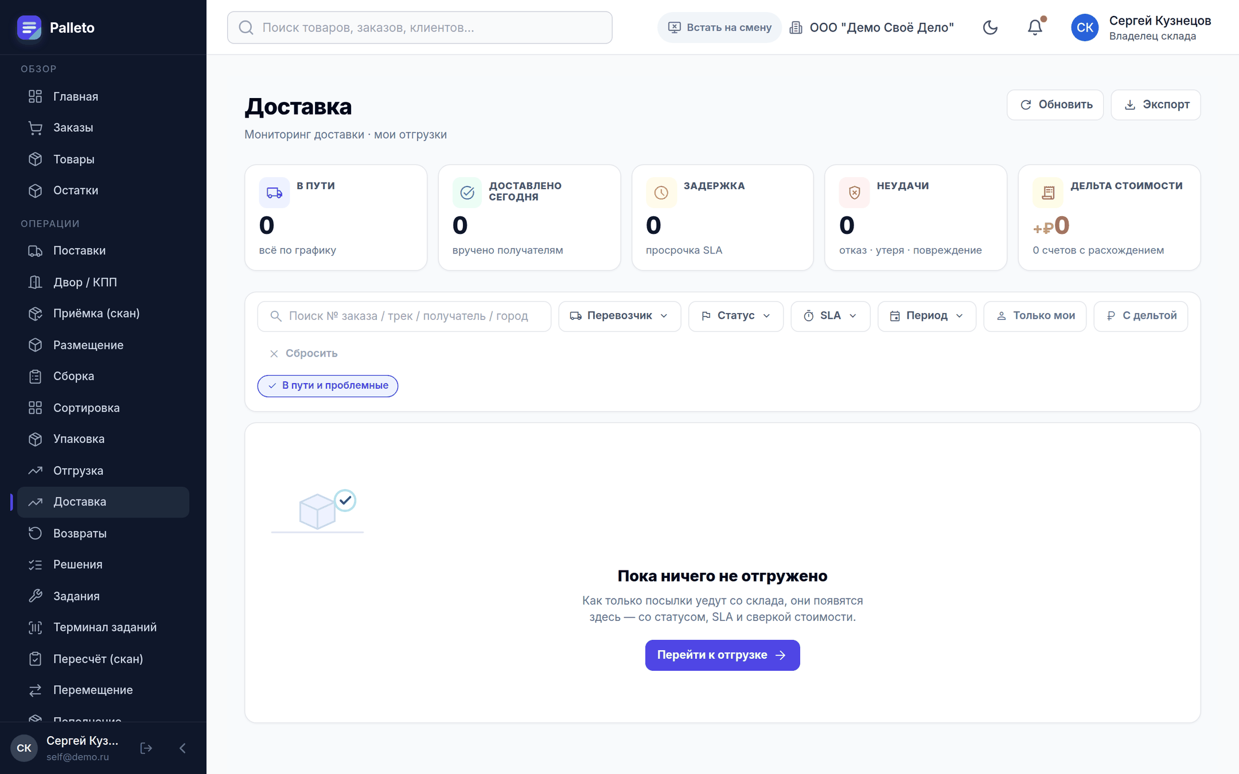
Task: Click the СК avatar in top bar
Action: tap(1085, 28)
